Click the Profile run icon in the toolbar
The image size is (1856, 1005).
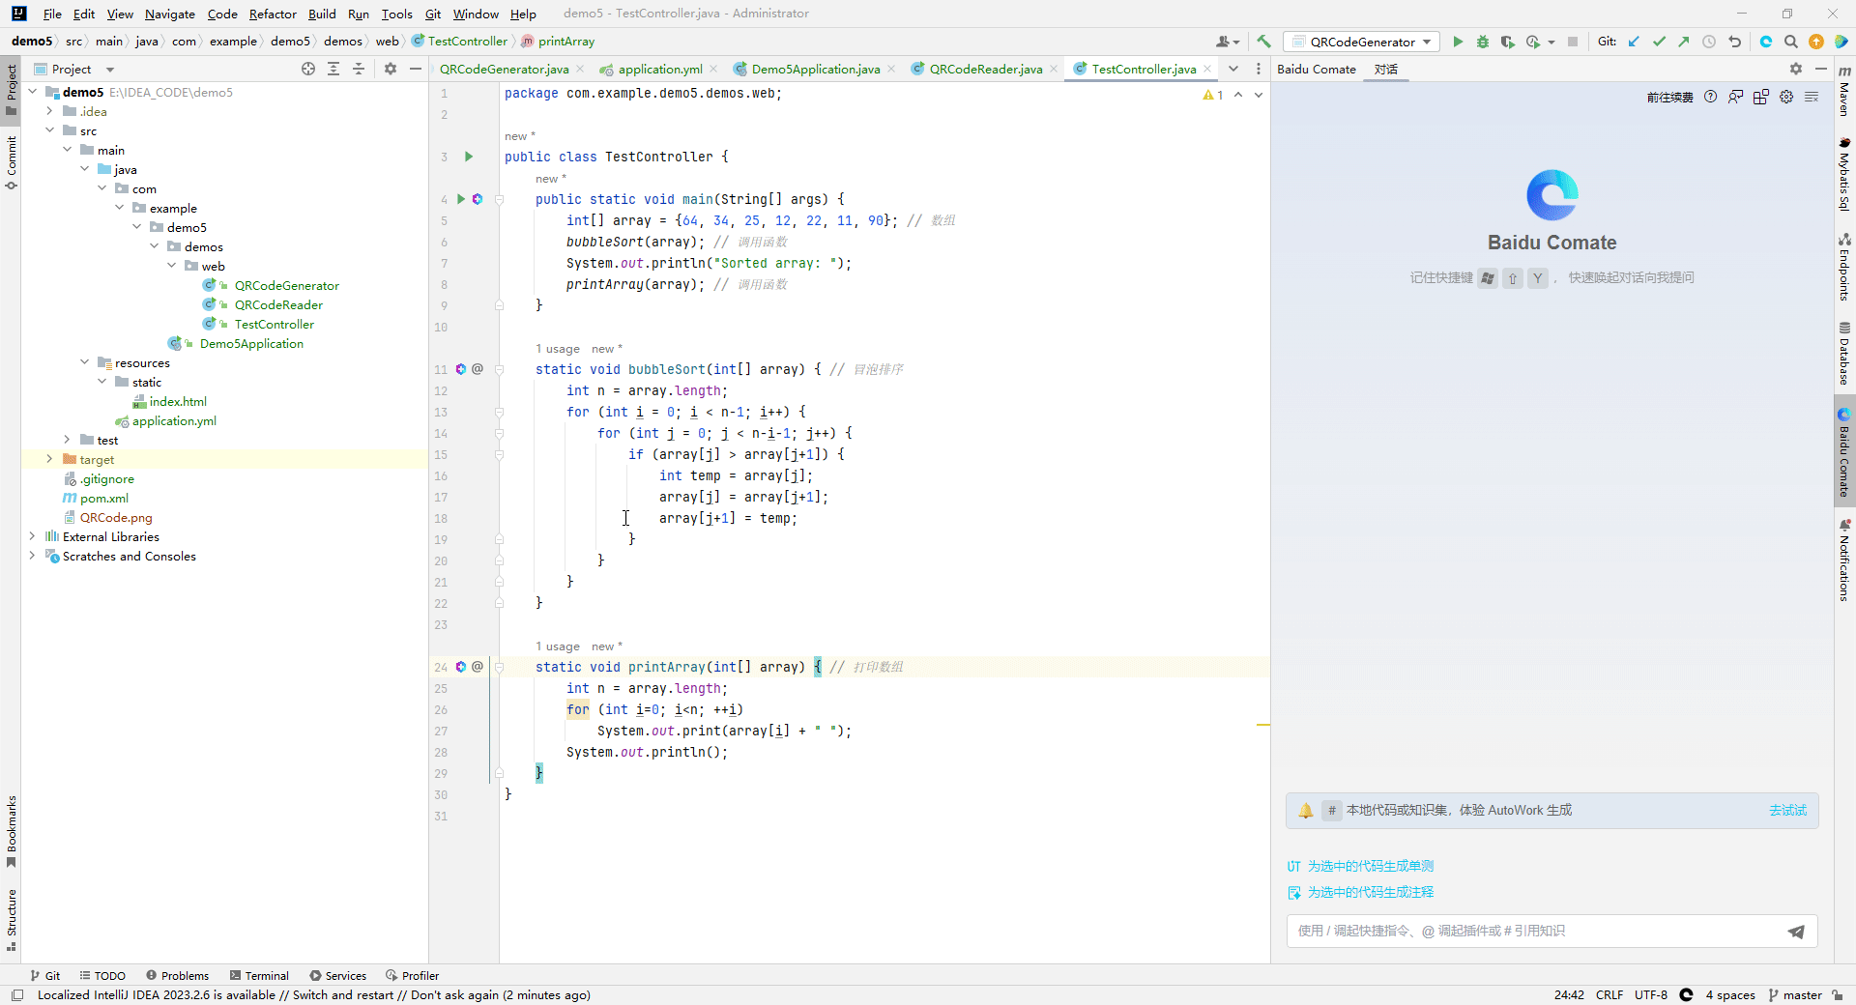click(1533, 42)
